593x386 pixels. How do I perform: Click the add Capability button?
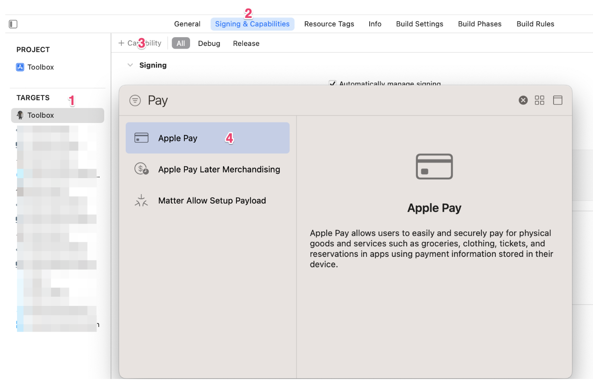140,43
